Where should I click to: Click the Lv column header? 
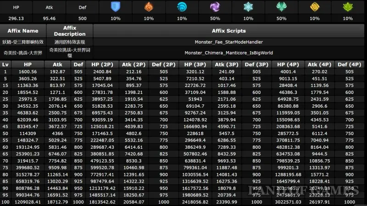click(6, 65)
